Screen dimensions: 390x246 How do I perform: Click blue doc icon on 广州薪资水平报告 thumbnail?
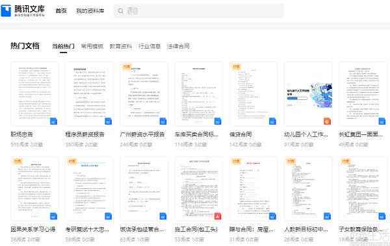(x=163, y=121)
